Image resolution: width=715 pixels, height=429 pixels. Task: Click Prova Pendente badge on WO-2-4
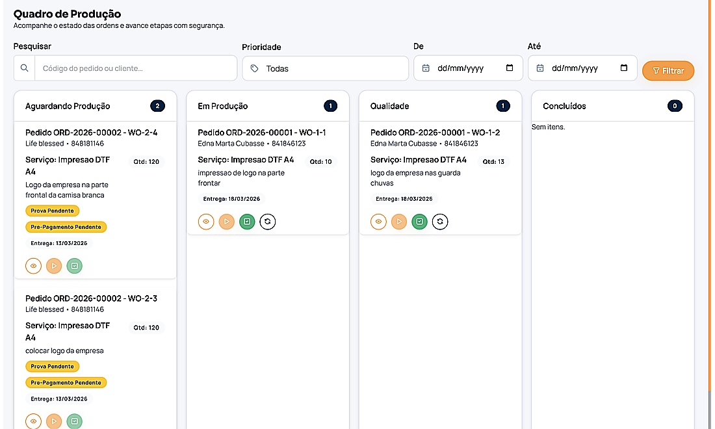pos(53,211)
